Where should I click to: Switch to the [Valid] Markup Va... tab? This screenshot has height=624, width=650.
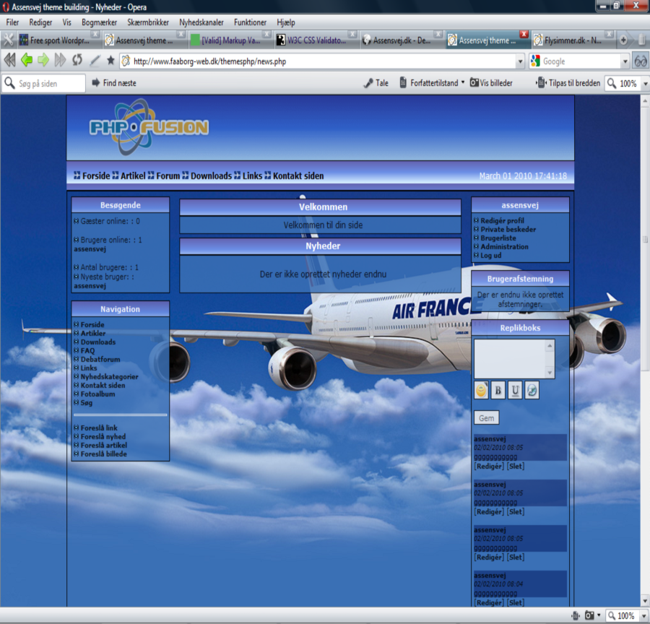[x=230, y=40]
